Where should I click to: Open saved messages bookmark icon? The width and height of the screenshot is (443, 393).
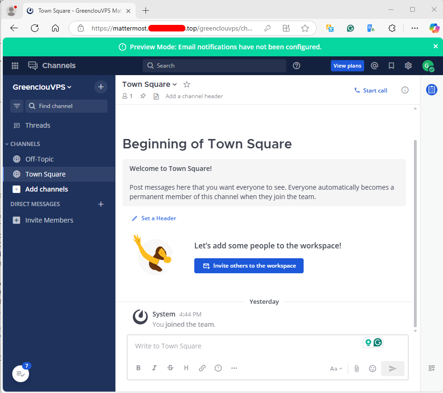click(391, 66)
